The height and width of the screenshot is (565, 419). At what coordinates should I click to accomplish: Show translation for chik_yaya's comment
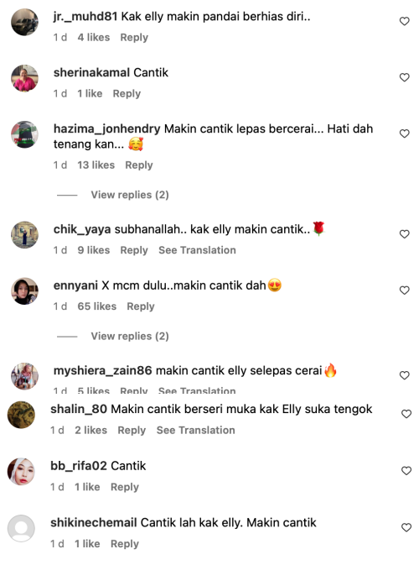pos(197,250)
